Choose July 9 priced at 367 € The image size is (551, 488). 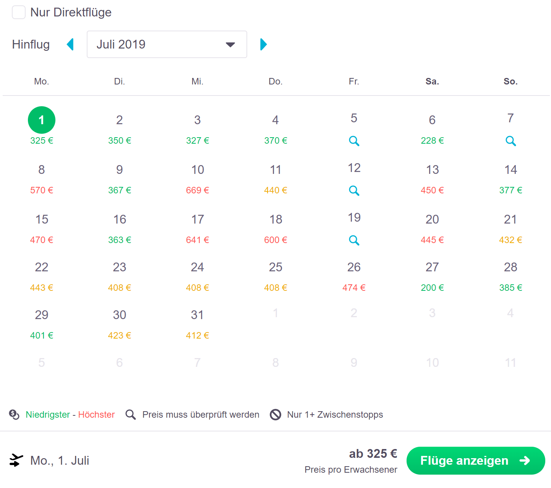coord(120,179)
